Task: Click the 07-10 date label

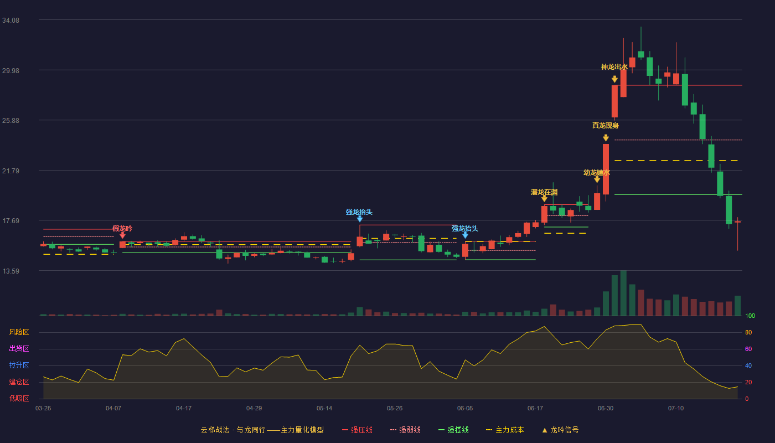Action: pos(676,408)
